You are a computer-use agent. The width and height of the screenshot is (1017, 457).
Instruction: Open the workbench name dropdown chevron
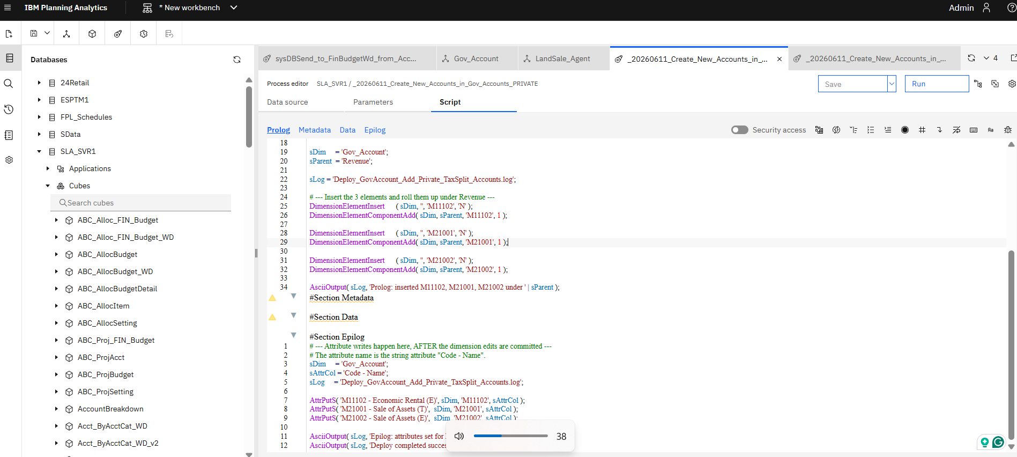234,8
